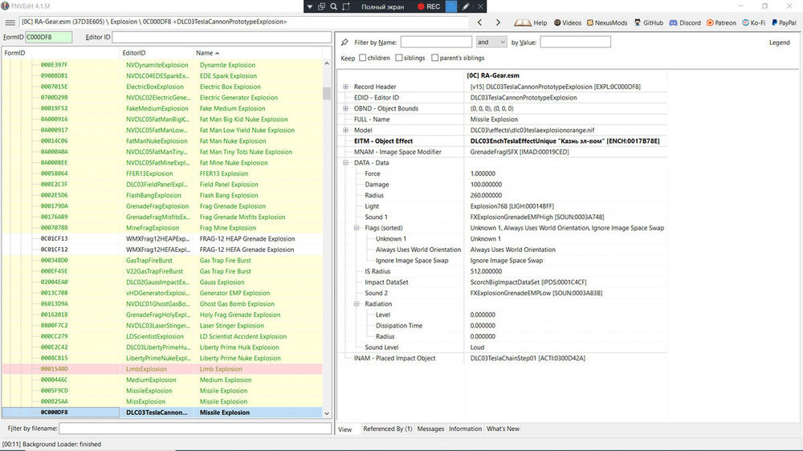Switch to the What's New tab

click(503, 429)
